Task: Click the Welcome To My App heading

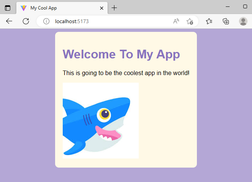Action: pyautogui.click(x=121, y=55)
